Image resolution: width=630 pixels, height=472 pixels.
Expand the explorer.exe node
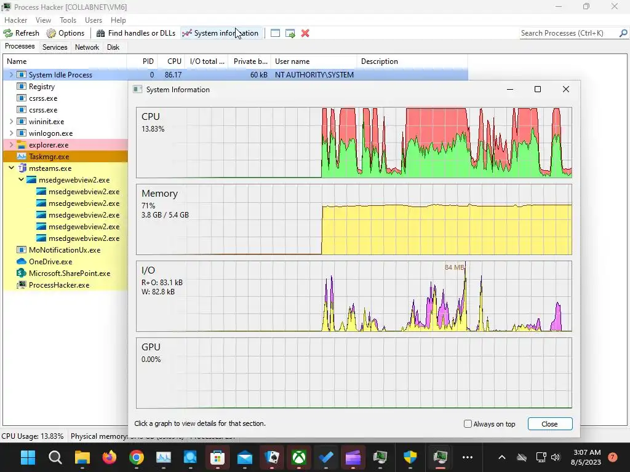(x=11, y=144)
